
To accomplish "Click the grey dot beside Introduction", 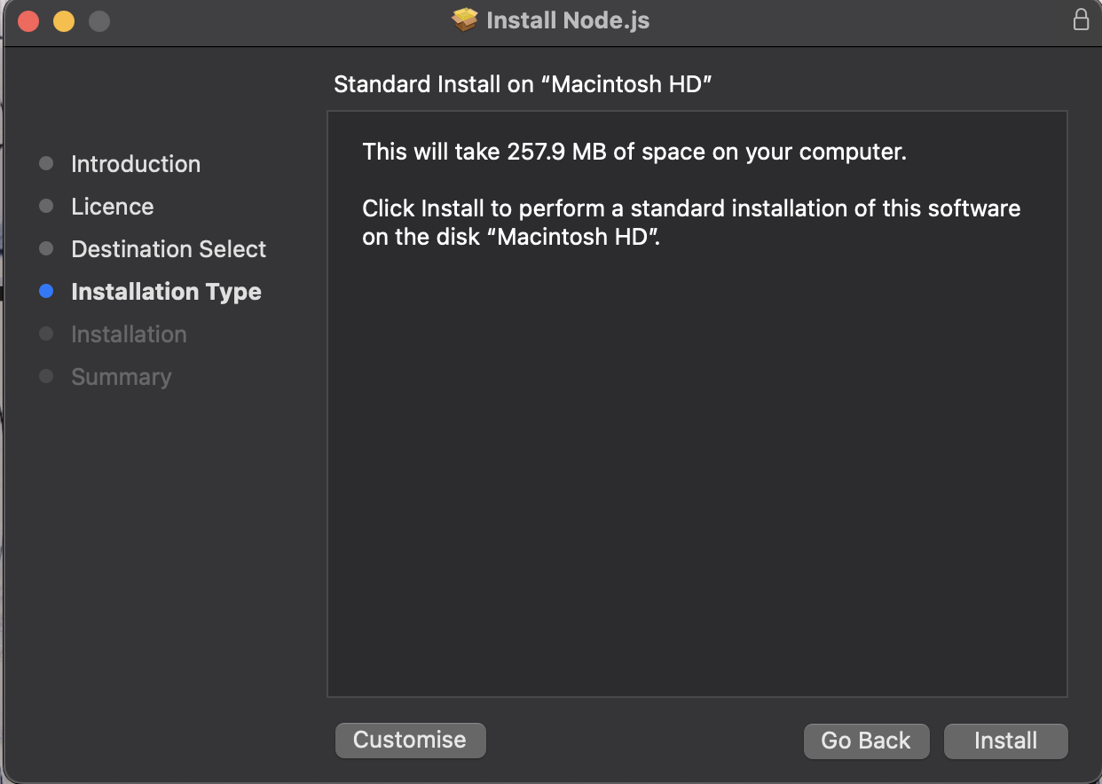I will click(45, 163).
